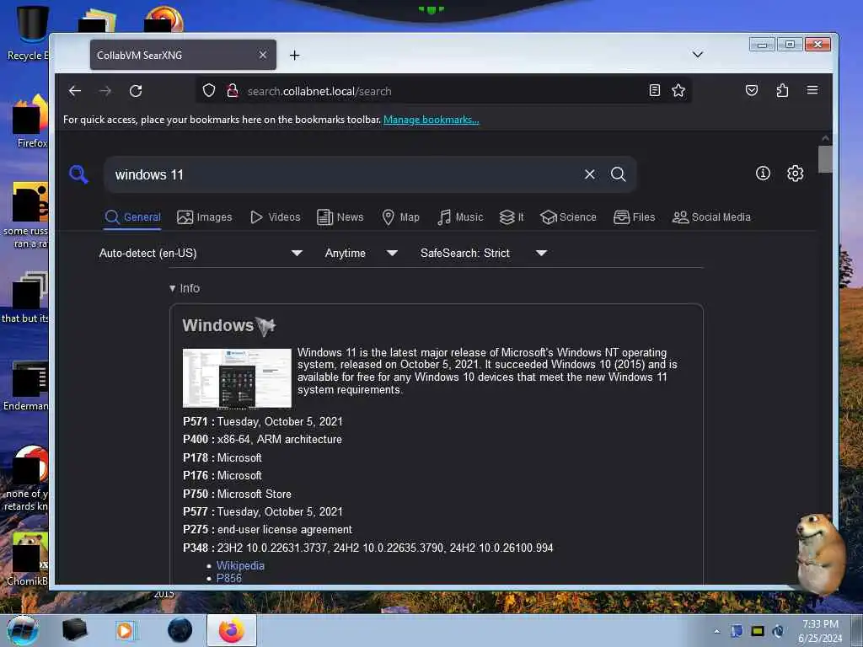Click the page vertical scrollbar thumb

(825, 159)
